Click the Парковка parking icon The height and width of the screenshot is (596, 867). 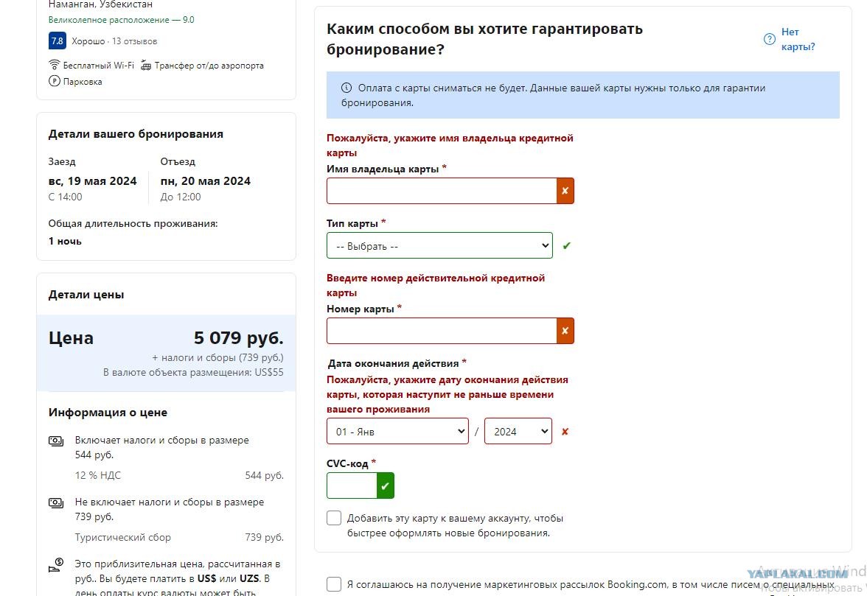[x=55, y=81]
